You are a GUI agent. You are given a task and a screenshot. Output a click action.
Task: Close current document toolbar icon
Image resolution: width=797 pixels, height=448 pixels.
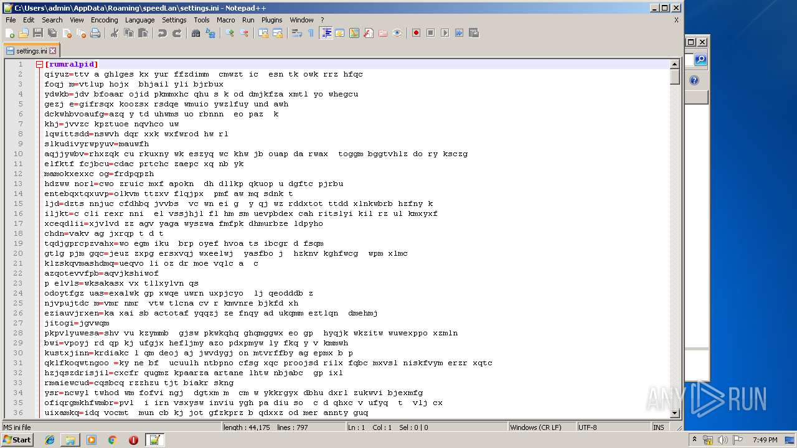(67, 33)
